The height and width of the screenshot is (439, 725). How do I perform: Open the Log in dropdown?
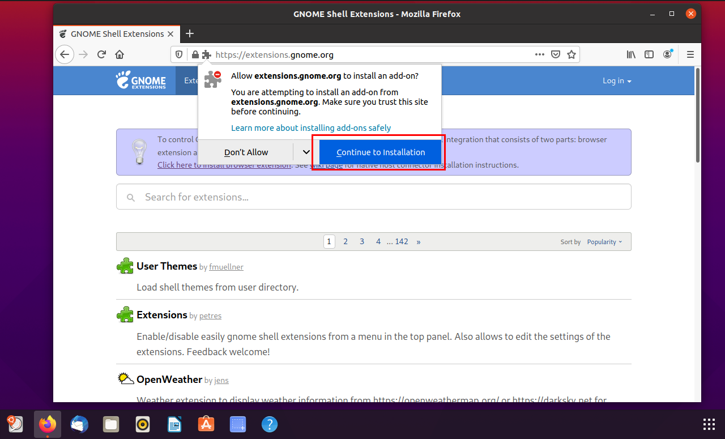coord(617,80)
